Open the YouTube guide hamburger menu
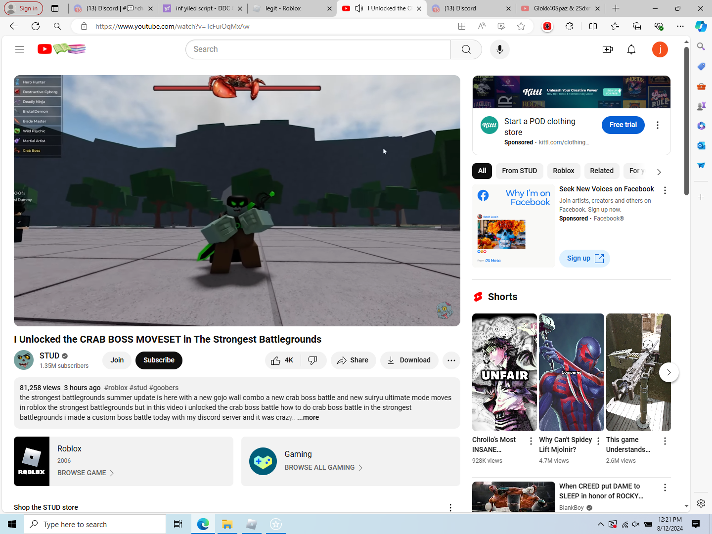The width and height of the screenshot is (712, 534). click(x=20, y=49)
